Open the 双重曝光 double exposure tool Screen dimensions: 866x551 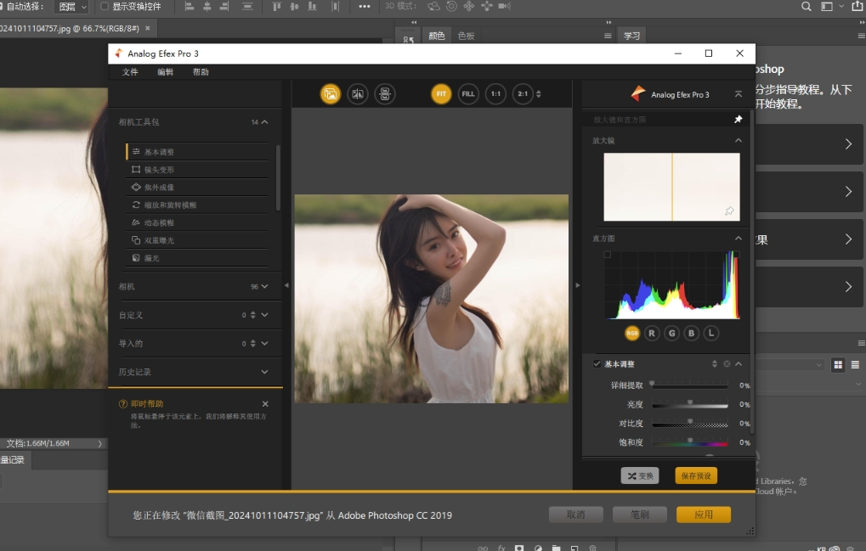[159, 240]
